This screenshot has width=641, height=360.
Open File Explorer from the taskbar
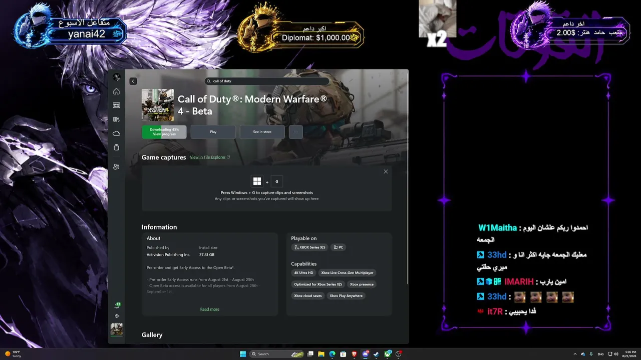click(322, 354)
